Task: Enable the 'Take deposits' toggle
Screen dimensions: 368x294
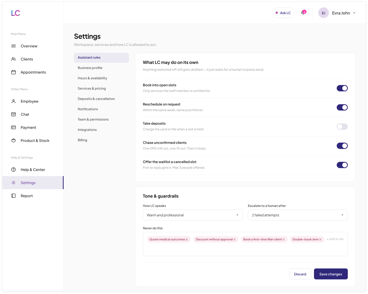Action: 342,127
